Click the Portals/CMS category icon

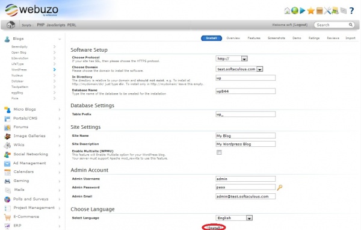point(7,119)
